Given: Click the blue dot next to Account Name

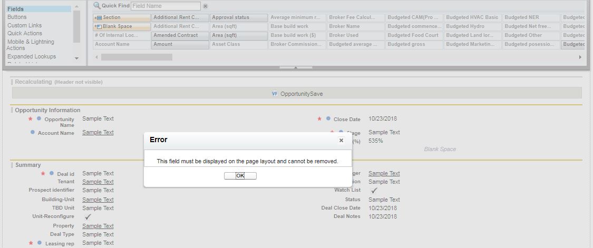Looking at the screenshot, I should (x=33, y=132).
